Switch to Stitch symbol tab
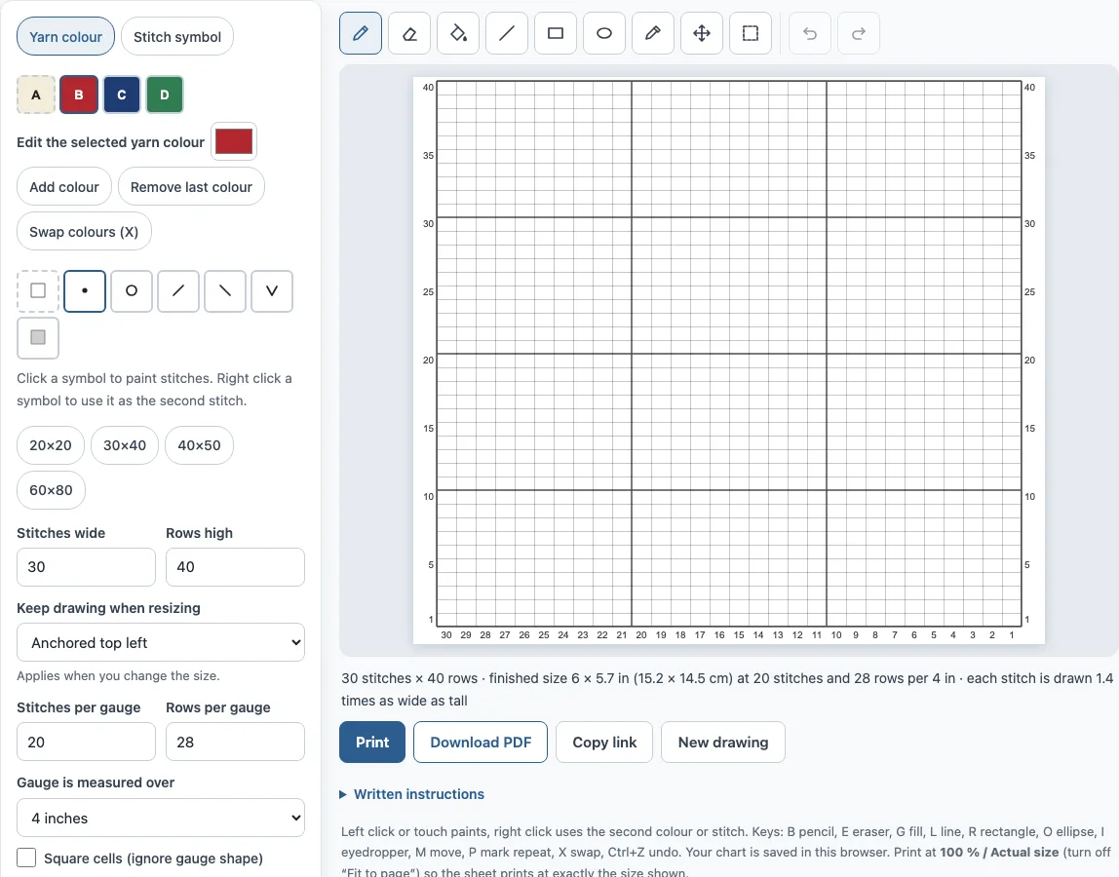 click(177, 36)
